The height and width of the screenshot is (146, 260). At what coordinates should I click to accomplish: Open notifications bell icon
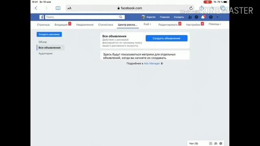203,17
